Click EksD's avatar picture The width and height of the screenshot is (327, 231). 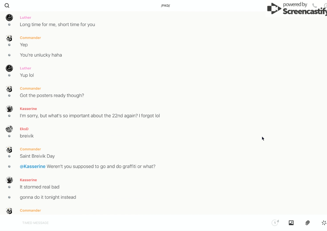(9, 129)
